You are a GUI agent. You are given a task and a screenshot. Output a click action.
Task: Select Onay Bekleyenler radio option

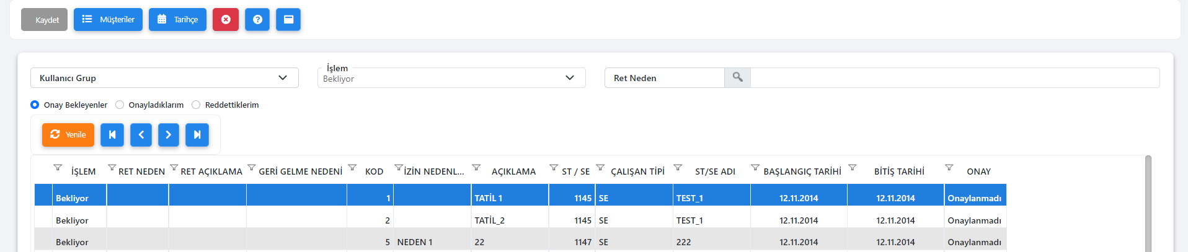[x=35, y=105]
